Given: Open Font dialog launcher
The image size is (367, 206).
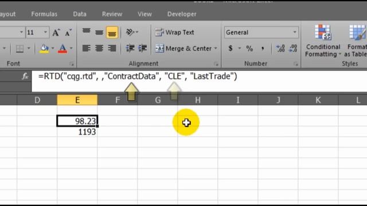Looking at the screenshot, I should point(72,64).
